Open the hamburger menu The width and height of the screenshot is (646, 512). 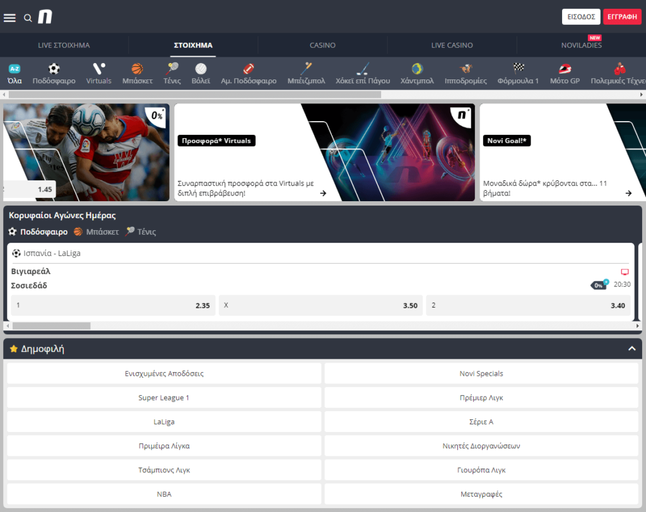pyautogui.click(x=9, y=18)
